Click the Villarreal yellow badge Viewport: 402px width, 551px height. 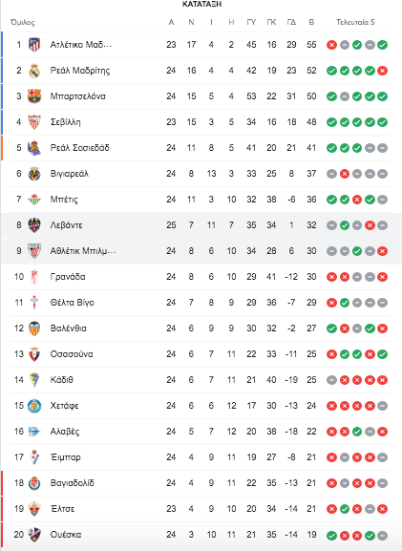pyautogui.click(x=34, y=174)
